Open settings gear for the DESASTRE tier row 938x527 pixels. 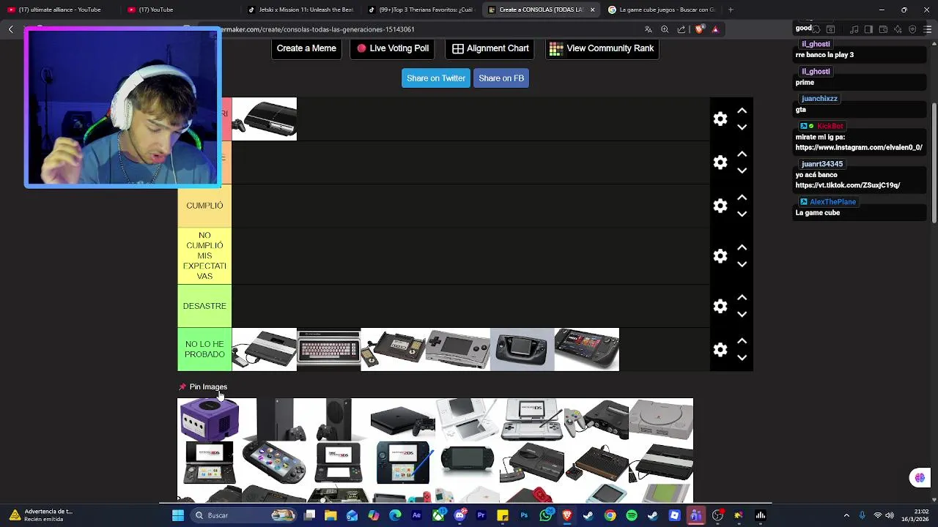[720, 307]
